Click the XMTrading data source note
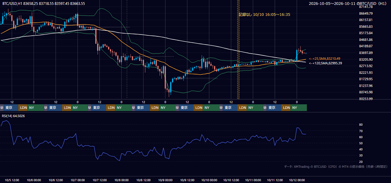The image size is (391, 183). (x=336, y=167)
